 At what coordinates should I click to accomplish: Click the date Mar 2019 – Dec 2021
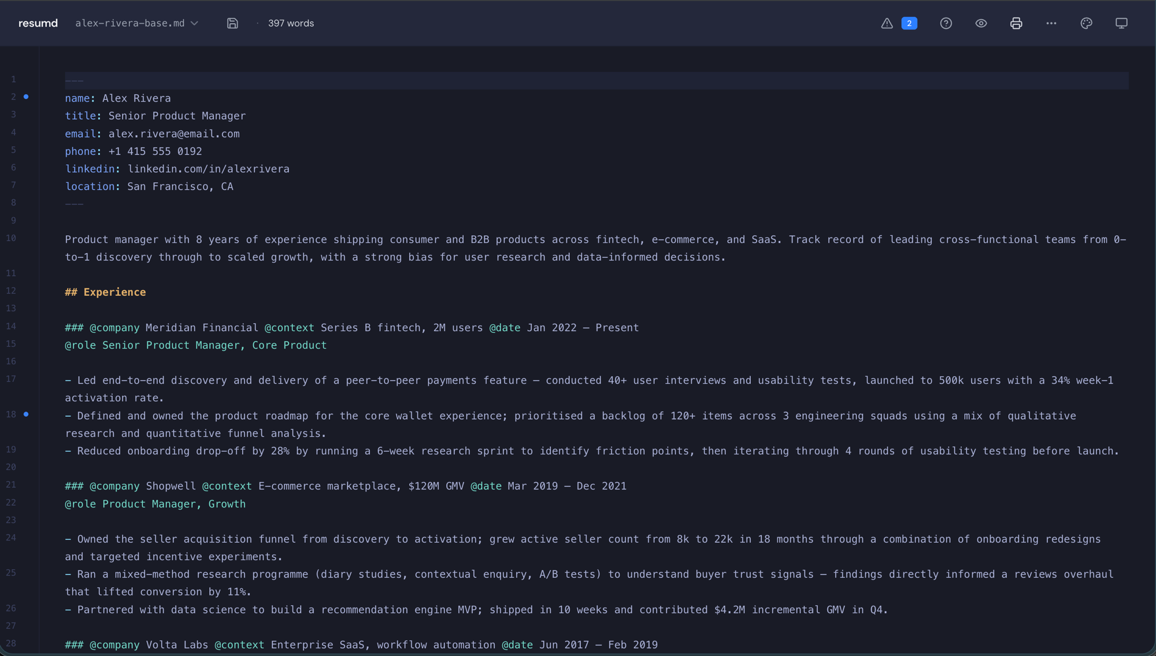click(567, 487)
